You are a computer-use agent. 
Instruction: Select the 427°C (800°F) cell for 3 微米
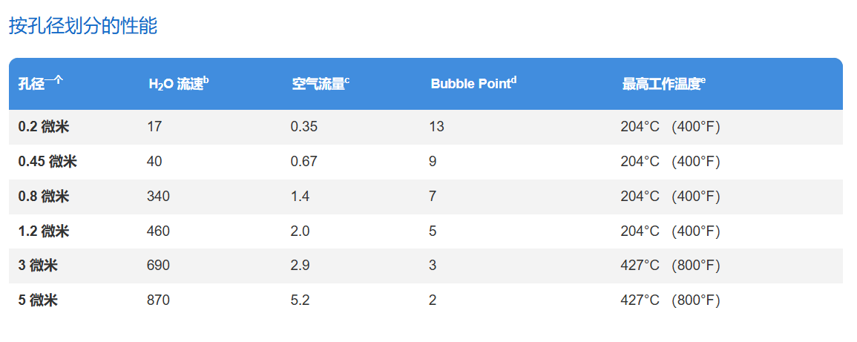pos(670,266)
